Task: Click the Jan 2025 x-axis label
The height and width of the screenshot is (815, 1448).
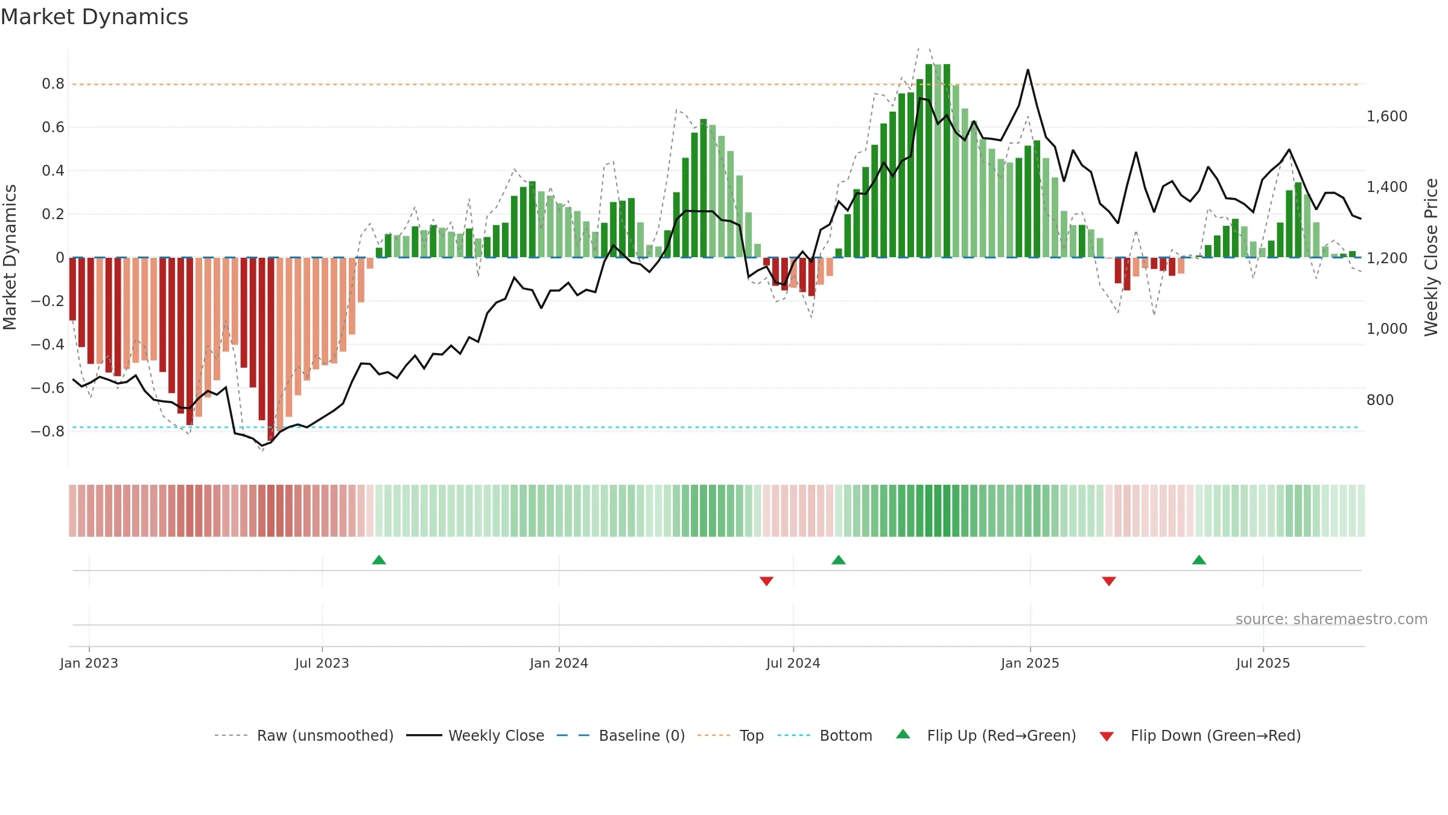Action: tap(1030, 663)
